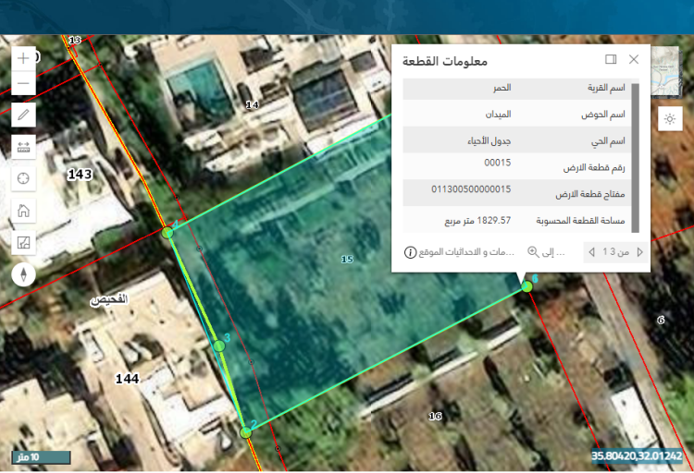Go to the previous feature arrow
694x473 pixels.
pos(639,252)
